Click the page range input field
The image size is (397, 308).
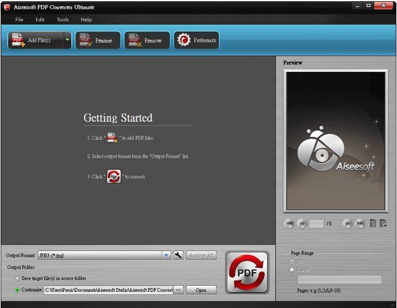339,280
